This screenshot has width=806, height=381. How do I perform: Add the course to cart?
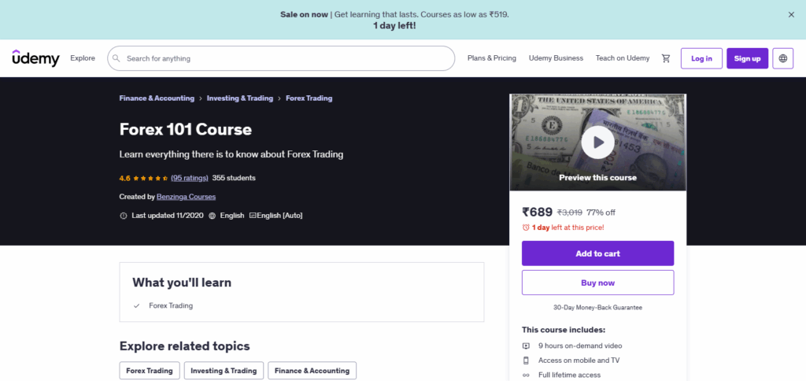point(598,253)
